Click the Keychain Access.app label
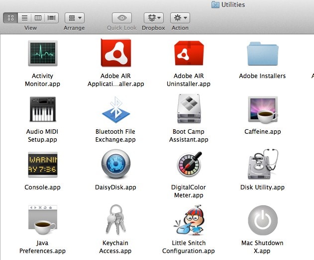 pos(115,247)
